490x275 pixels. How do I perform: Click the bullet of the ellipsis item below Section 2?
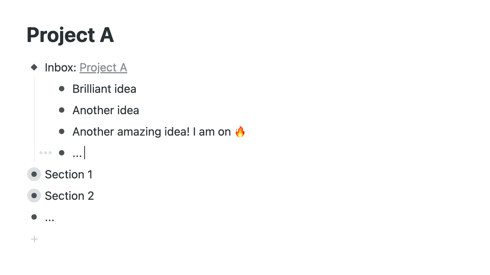click(34, 217)
